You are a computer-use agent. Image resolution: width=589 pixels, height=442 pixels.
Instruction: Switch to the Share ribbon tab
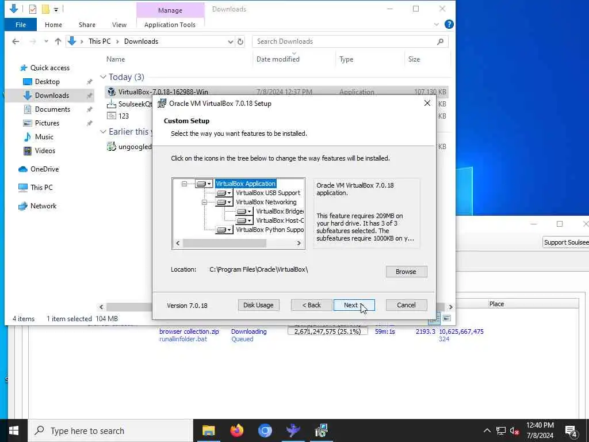(87, 25)
